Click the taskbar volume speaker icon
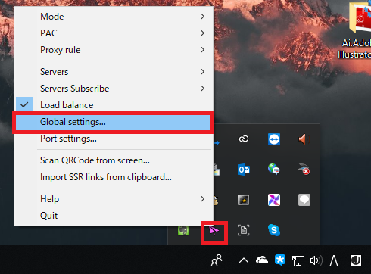Viewport: 371px width, 274px height. (316, 260)
